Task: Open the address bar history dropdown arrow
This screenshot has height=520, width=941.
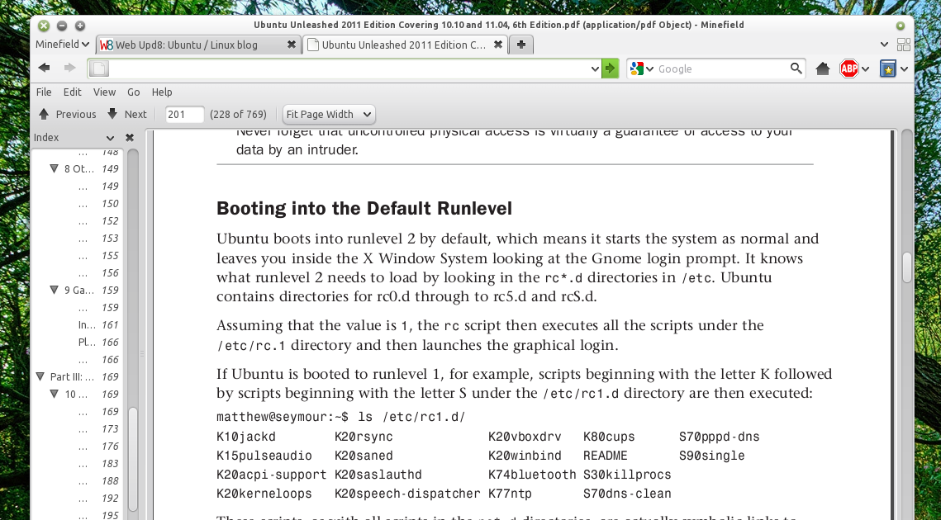Action: 595,69
